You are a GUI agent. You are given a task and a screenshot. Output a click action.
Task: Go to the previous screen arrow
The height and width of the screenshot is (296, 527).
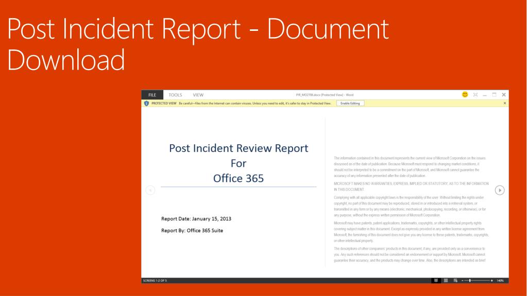(x=150, y=190)
